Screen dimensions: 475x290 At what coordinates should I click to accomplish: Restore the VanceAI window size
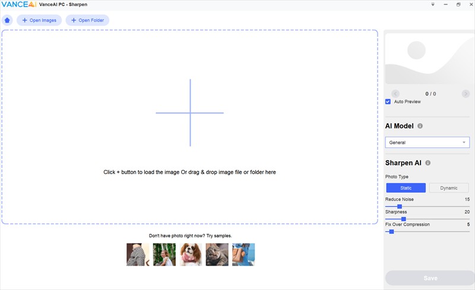coord(458,4)
